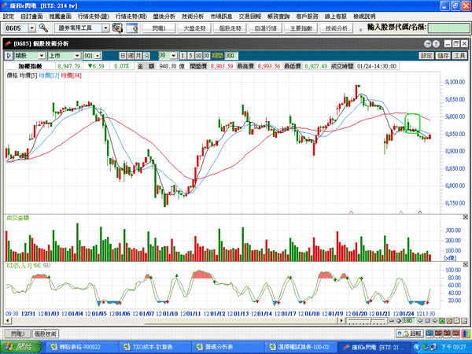Select the 5 minute interval button
This screenshot has width=472, height=354.
[190, 56]
